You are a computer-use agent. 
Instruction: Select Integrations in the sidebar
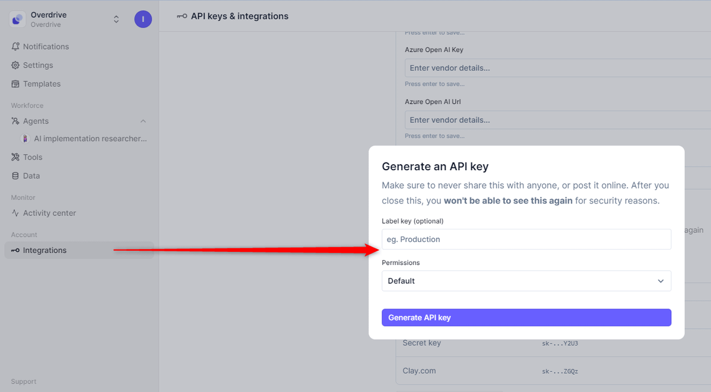(x=44, y=251)
